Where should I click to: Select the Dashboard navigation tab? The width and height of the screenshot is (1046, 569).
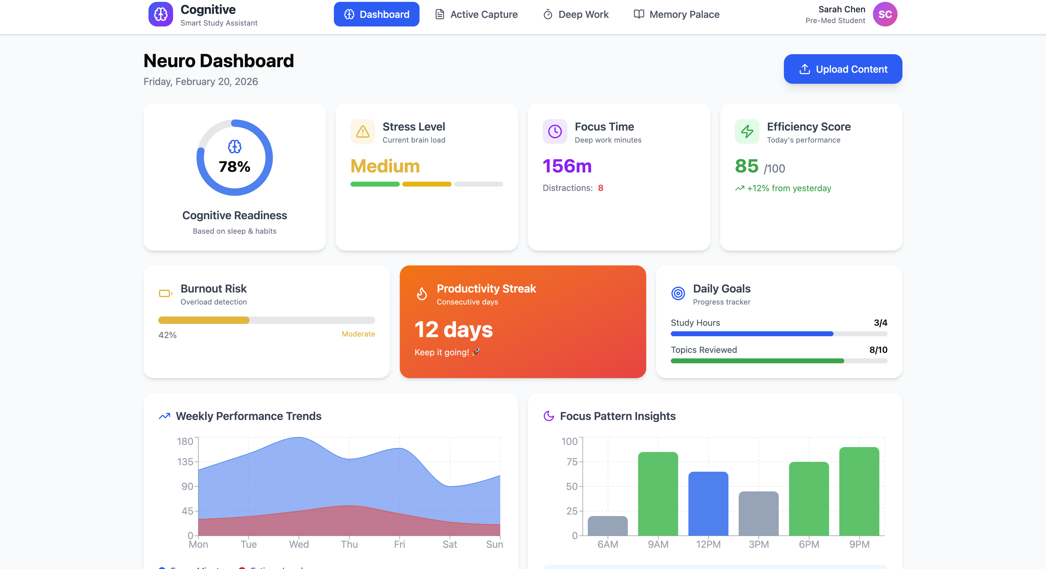pos(376,14)
